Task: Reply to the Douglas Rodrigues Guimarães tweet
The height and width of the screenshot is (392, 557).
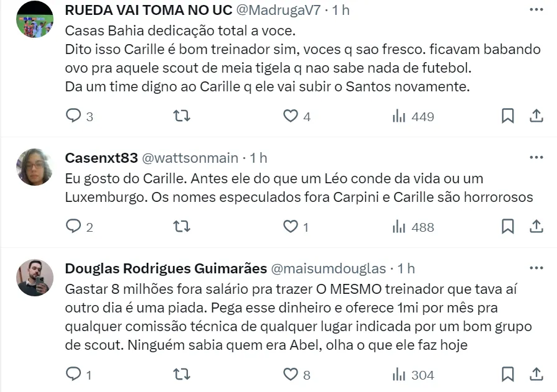Action: [x=74, y=375]
